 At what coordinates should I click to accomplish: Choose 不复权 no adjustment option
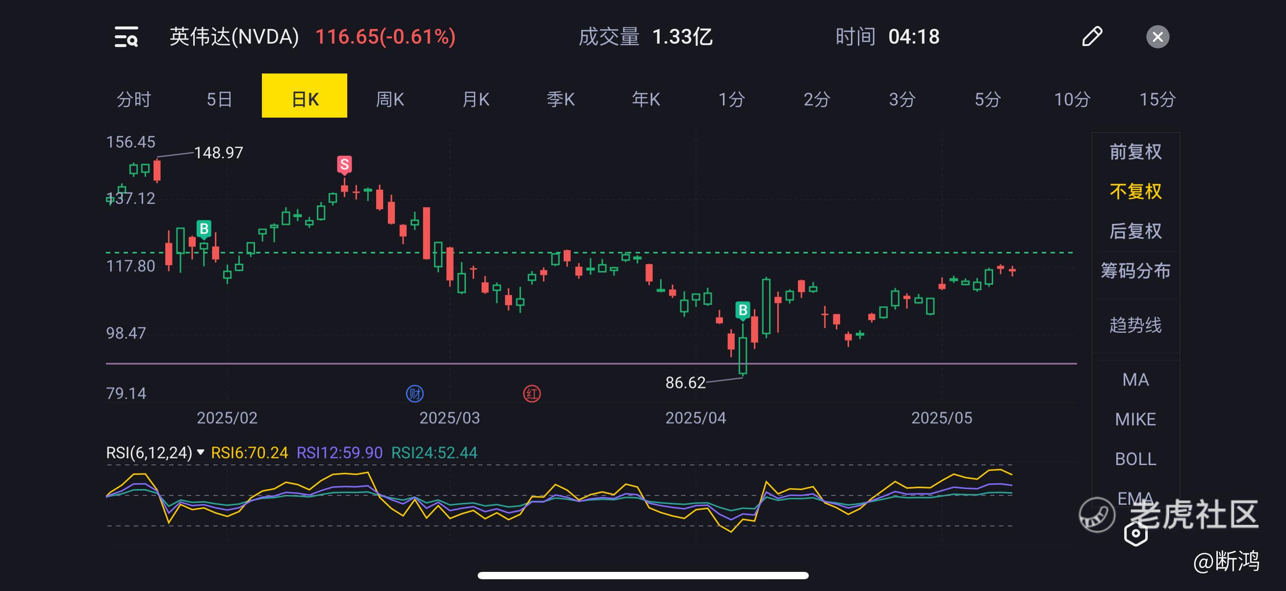click(1136, 192)
